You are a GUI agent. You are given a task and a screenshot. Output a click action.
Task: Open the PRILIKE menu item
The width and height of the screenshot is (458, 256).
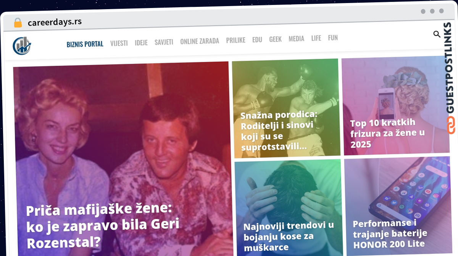(x=235, y=40)
